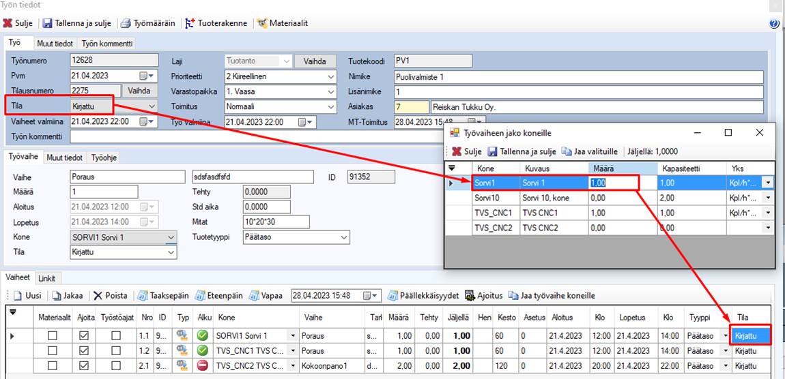This screenshot has width=785, height=379.
Task: Open the Linkit tab
Action: (x=47, y=278)
